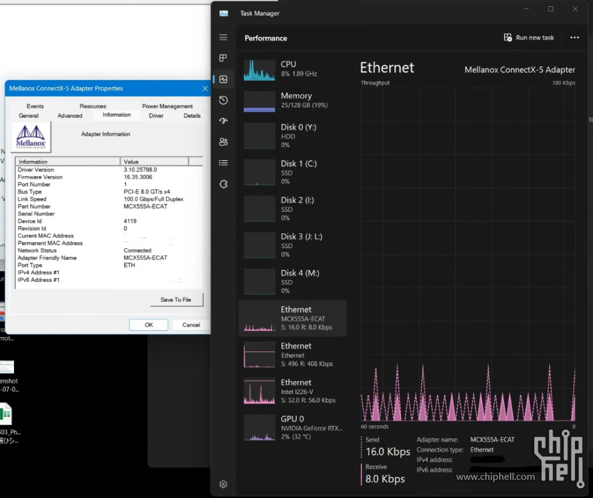Open the green spreadsheet file on desktop

[x=5, y=414]
